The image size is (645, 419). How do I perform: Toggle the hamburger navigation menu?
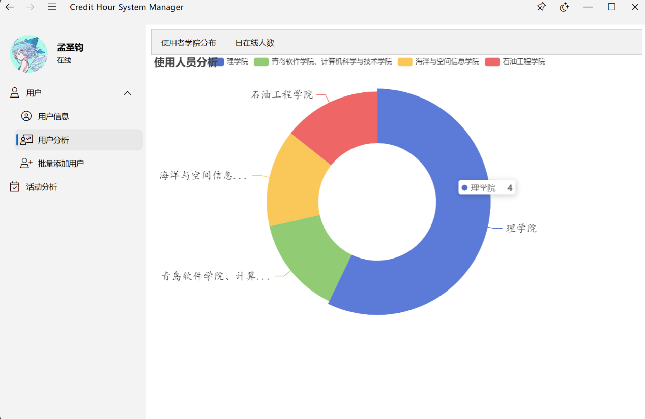(52, 7)
